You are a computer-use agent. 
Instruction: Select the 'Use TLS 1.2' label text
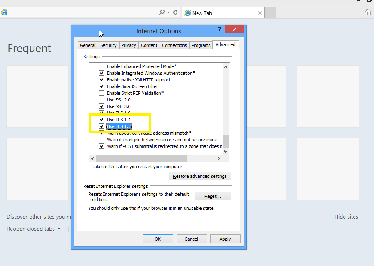(119, 126)
